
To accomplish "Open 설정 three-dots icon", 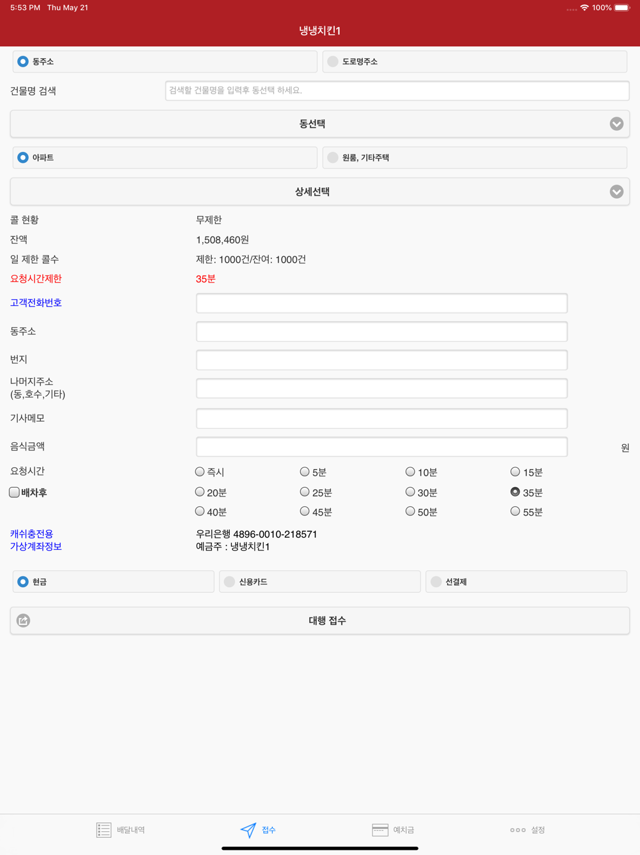I will tap(518, 830).
